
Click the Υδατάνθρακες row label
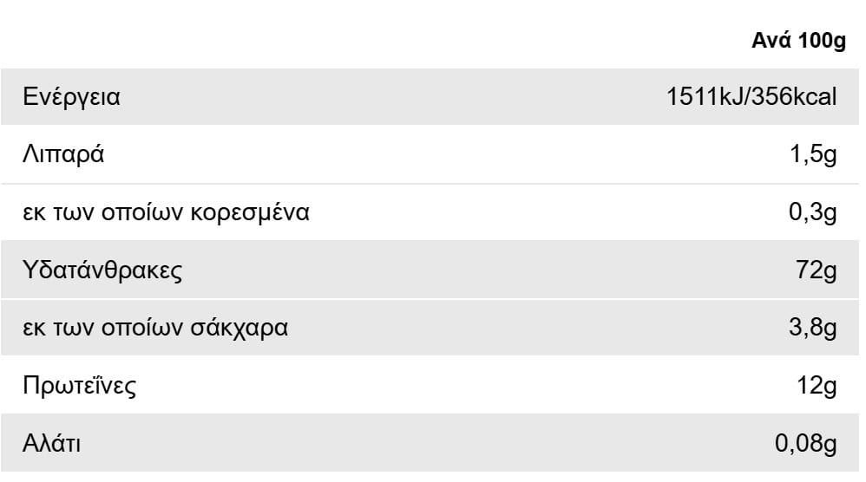click(102, 270)
